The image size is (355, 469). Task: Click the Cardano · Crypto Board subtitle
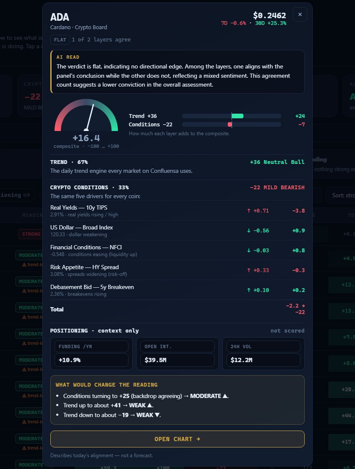pos(79,27)
